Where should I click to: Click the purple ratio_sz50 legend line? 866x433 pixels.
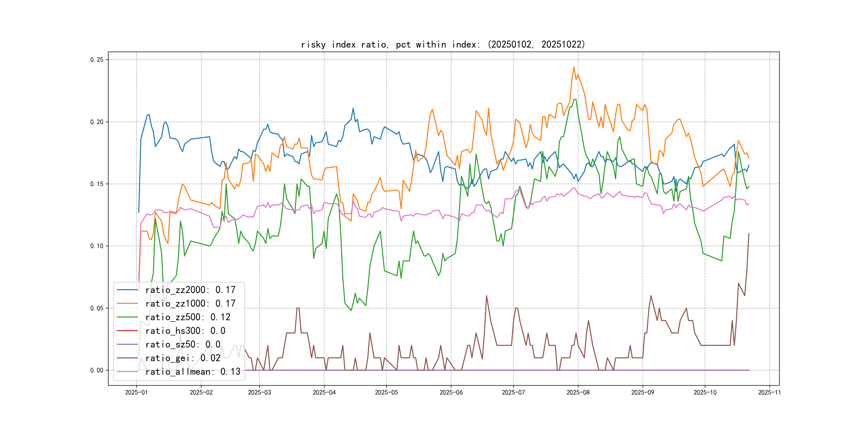(x=127, y=344)
